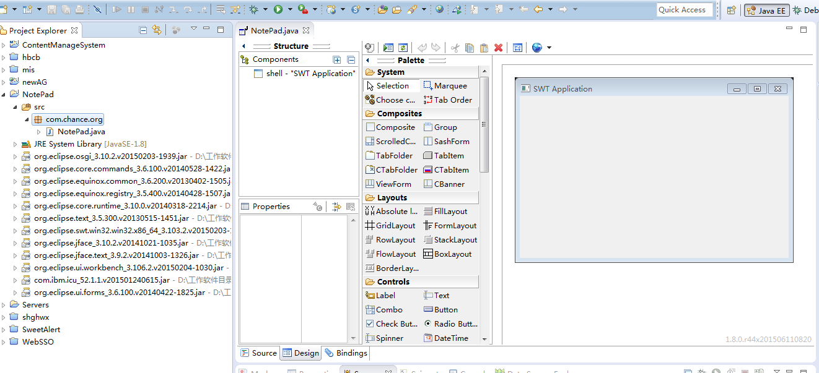Collapse the Palette panel arrow
Screen dimensions: 819x373
click(x=369, y=61)
